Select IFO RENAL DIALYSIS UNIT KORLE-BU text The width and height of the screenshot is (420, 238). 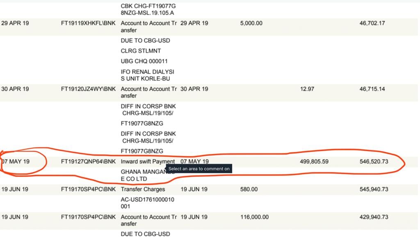(147, 75)
